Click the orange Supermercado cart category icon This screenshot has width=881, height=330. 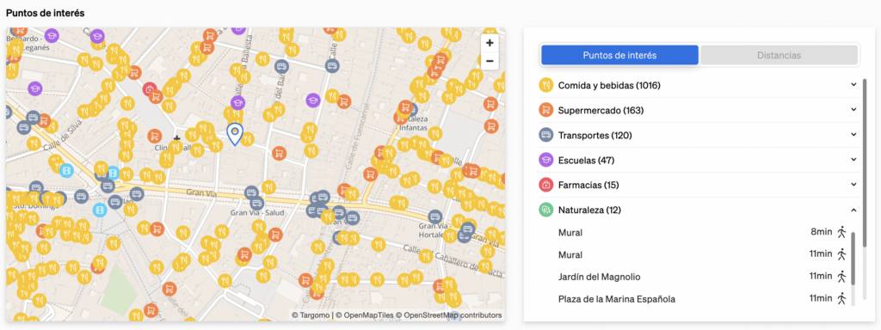(x=546, y=110)
